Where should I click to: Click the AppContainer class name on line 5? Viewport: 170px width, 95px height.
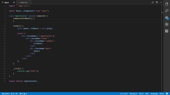click(21, 16)
